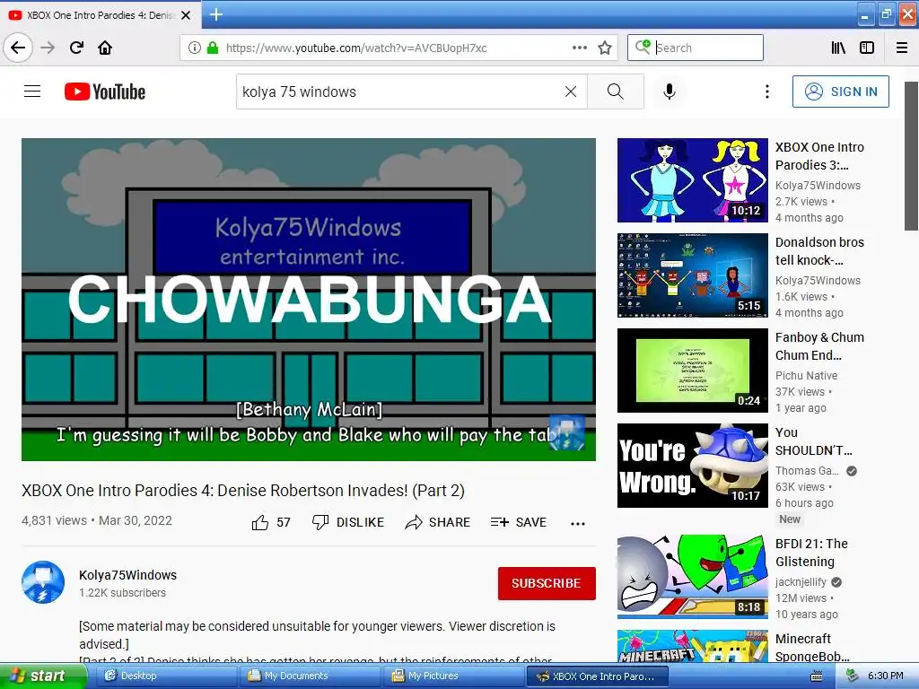Submit YouTube search with magnifier button

[x=616, y=92]
